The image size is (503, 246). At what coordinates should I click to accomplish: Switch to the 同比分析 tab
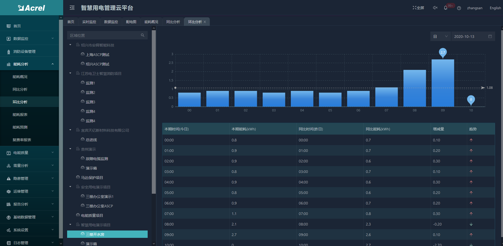pyautogui.click(x=173, y=22)
